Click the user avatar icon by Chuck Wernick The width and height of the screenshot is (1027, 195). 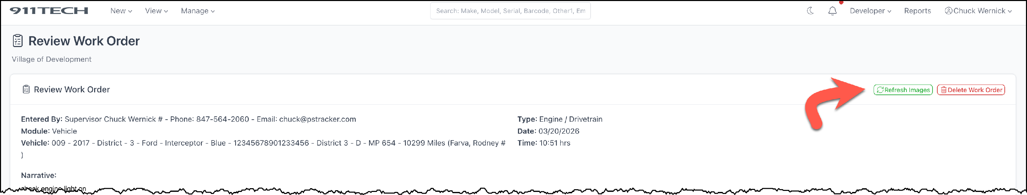949,11
